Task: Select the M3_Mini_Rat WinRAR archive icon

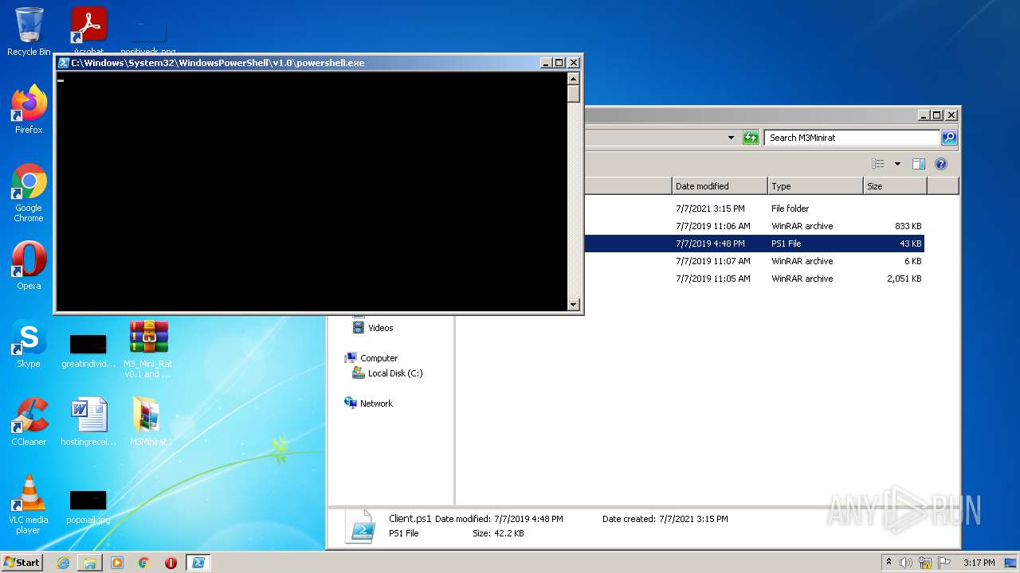Action: click(148, 349)
